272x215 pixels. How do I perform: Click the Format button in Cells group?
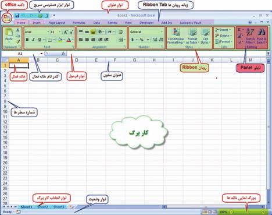click(x=223, y=41)
